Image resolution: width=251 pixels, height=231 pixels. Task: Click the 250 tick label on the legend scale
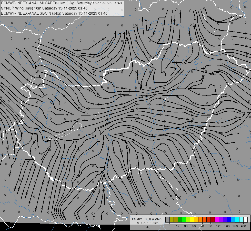[x=235, y=226]
